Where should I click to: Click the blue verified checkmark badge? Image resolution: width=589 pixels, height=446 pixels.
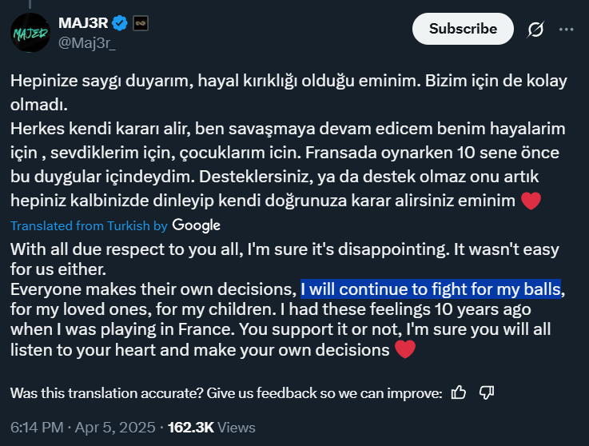[x=120, y=23]
